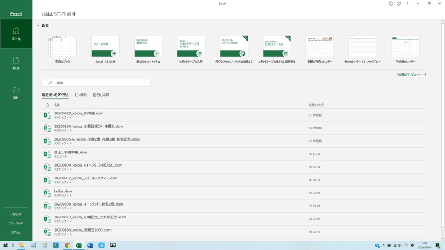Create a blank workbook (空白のブック)
The image size is (445, 250).
coord(62,49)
